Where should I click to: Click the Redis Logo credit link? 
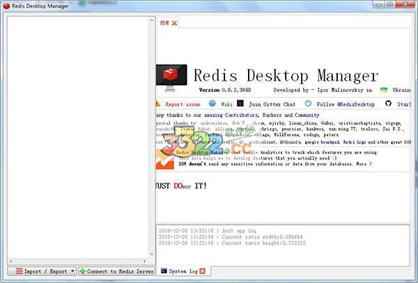tap(355, 142)
